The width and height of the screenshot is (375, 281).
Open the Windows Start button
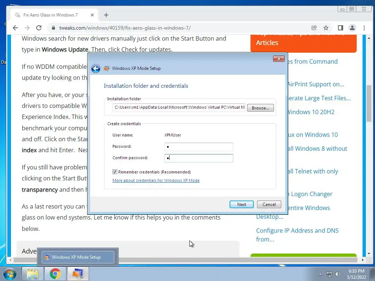(x=9, y=274)
